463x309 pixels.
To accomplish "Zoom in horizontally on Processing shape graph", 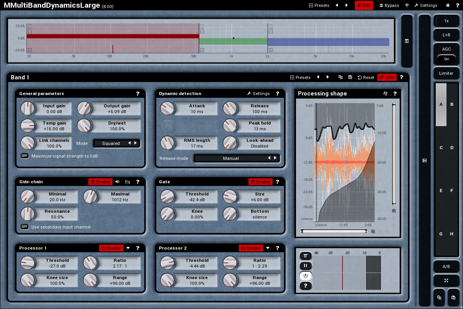I will pos(373,232).
